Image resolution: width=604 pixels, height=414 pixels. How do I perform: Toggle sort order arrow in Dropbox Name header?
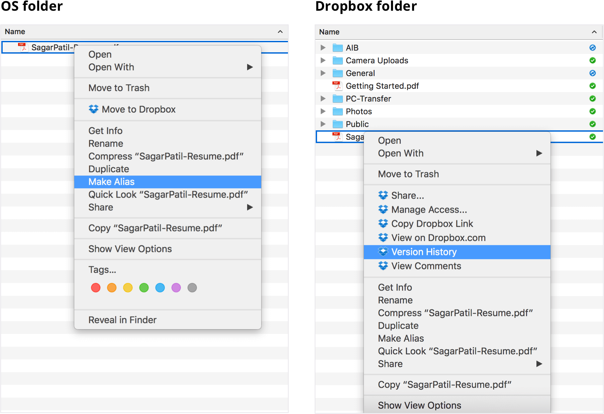coord(594,32)
